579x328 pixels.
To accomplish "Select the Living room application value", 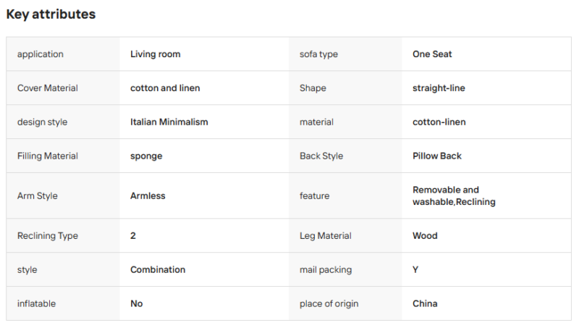I will 155,54.
